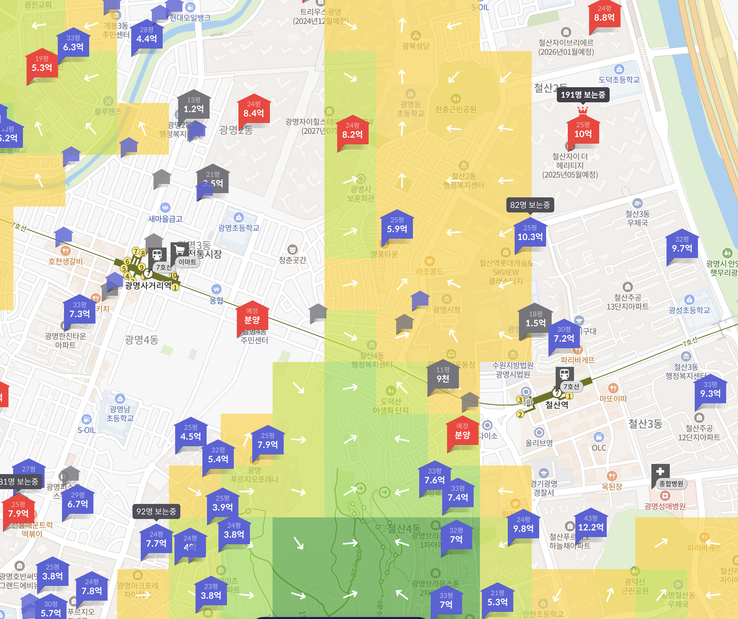Click the 종합병원 hospital cross icon
Viewport: 738px width, 619px height.
click(x=660, y=471)
